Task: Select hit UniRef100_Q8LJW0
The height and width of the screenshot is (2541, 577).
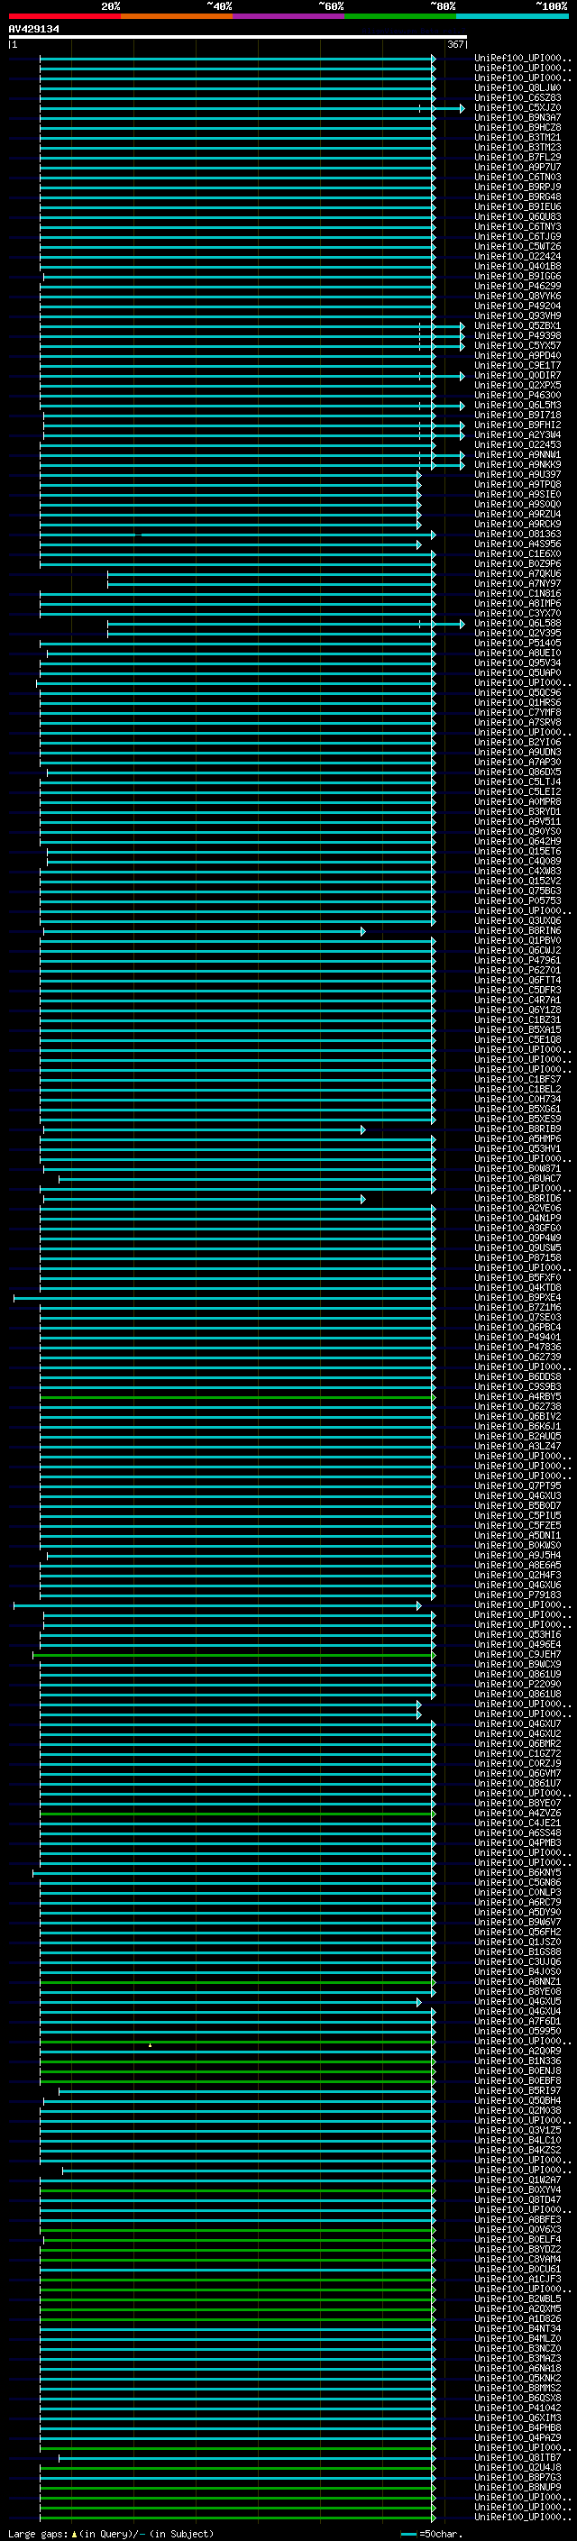Action: pos(517,87)
